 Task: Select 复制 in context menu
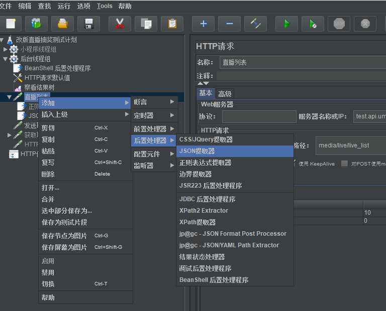pos(85,139)
